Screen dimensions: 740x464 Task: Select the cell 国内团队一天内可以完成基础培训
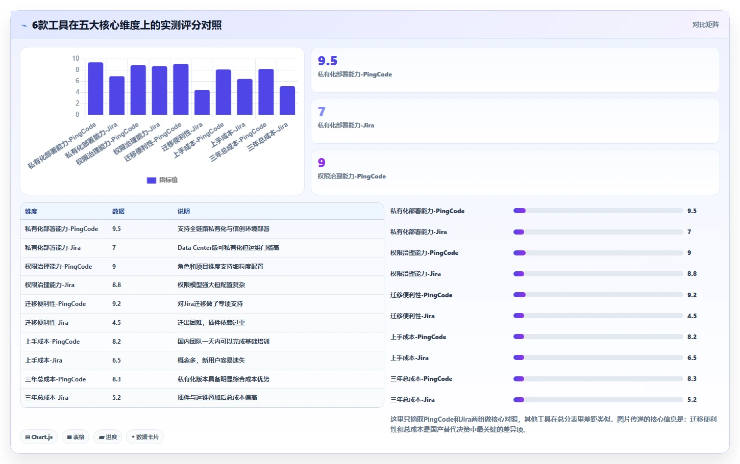tap(224, 342)
